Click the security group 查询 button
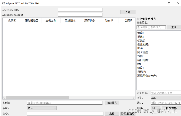Image resolution: width=181 pixels, height=116 pixels. (x=174, y=27)
